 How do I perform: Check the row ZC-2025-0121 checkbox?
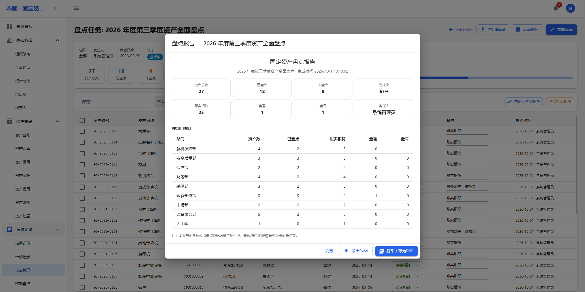coord(82,153)
